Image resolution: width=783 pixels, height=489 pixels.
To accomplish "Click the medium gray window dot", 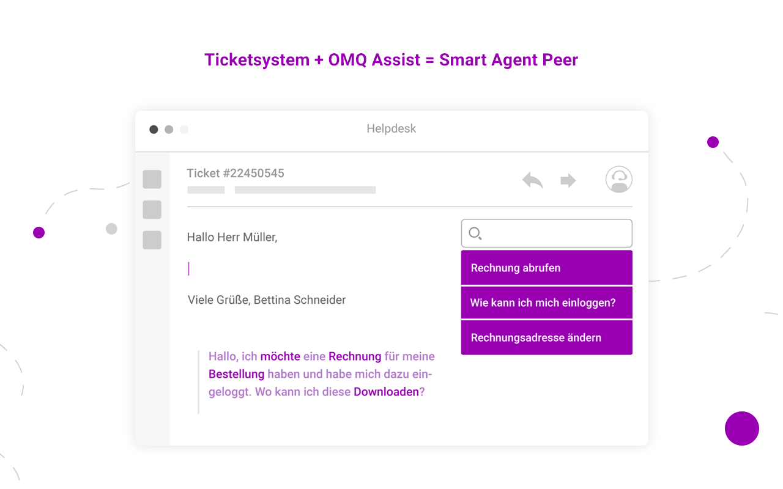I will pos(169,130).
